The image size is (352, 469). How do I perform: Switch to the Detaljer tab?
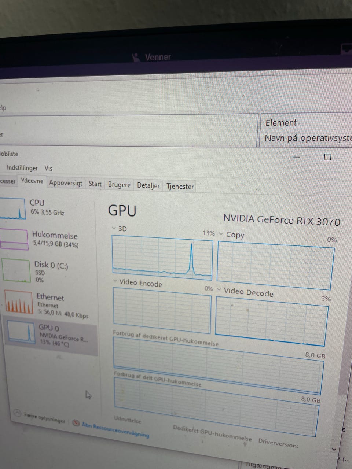(x=148, y=185)
